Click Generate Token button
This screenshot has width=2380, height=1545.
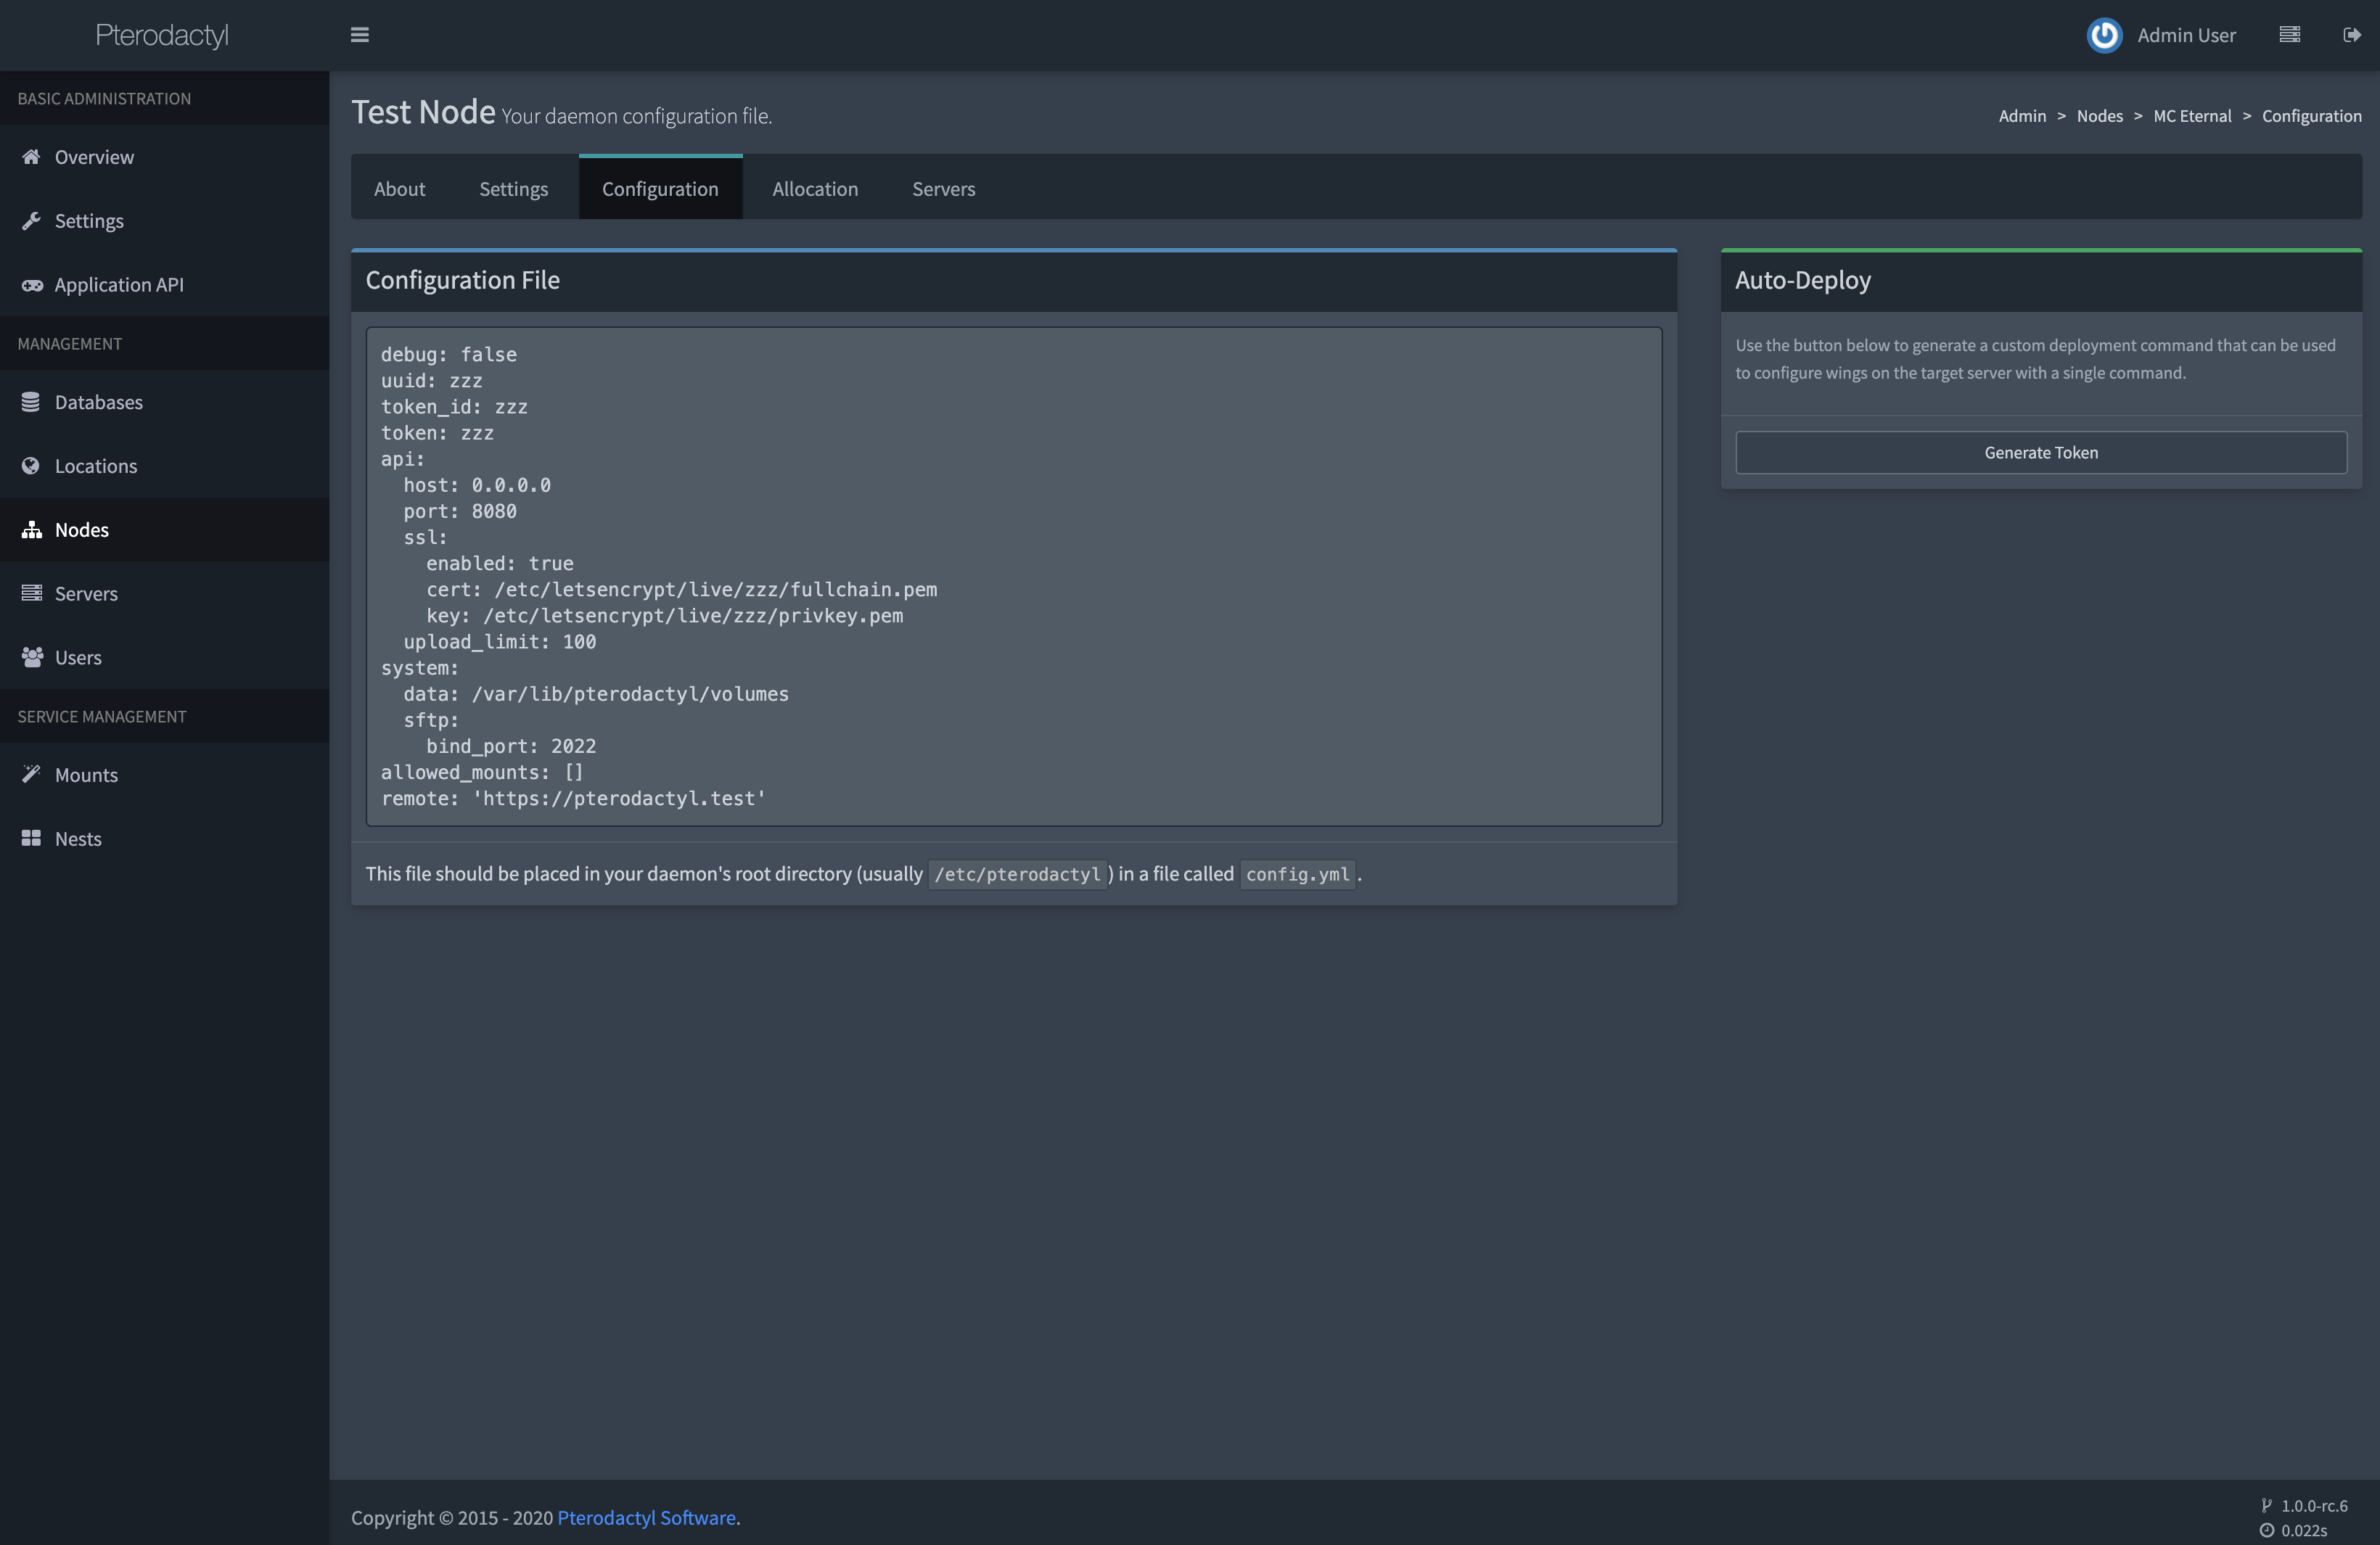point(2042,453)
